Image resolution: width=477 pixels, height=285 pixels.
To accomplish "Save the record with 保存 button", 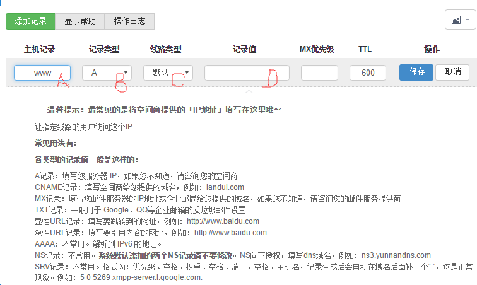I will (416, 72).
